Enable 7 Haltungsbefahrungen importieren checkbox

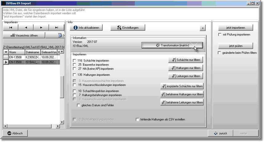74,95
